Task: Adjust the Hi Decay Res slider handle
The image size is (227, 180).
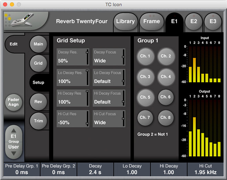Action: point(87,91)
